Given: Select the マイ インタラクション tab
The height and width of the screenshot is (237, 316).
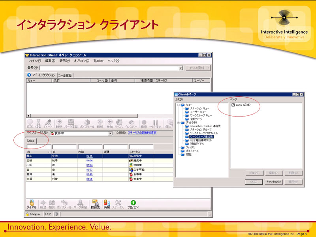Looking at the screenshot, I should 41,75.
